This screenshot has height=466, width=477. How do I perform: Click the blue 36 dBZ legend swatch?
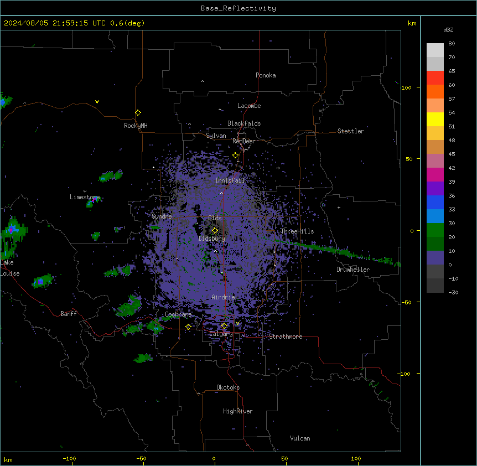click(x=435, y=202)
